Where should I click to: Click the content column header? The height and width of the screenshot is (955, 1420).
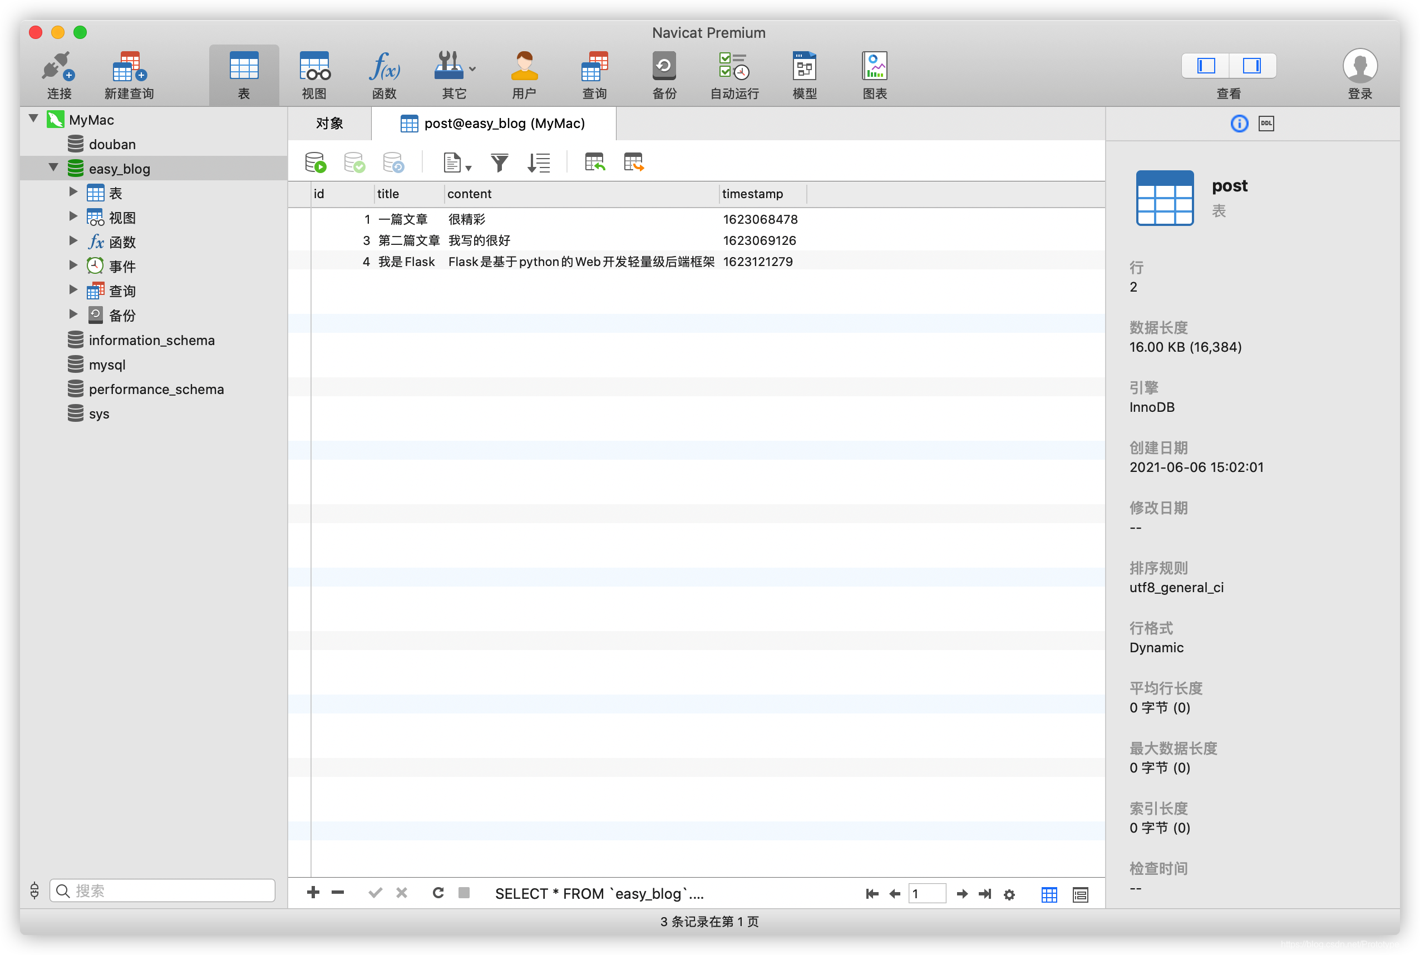click(x=581, y=194)
